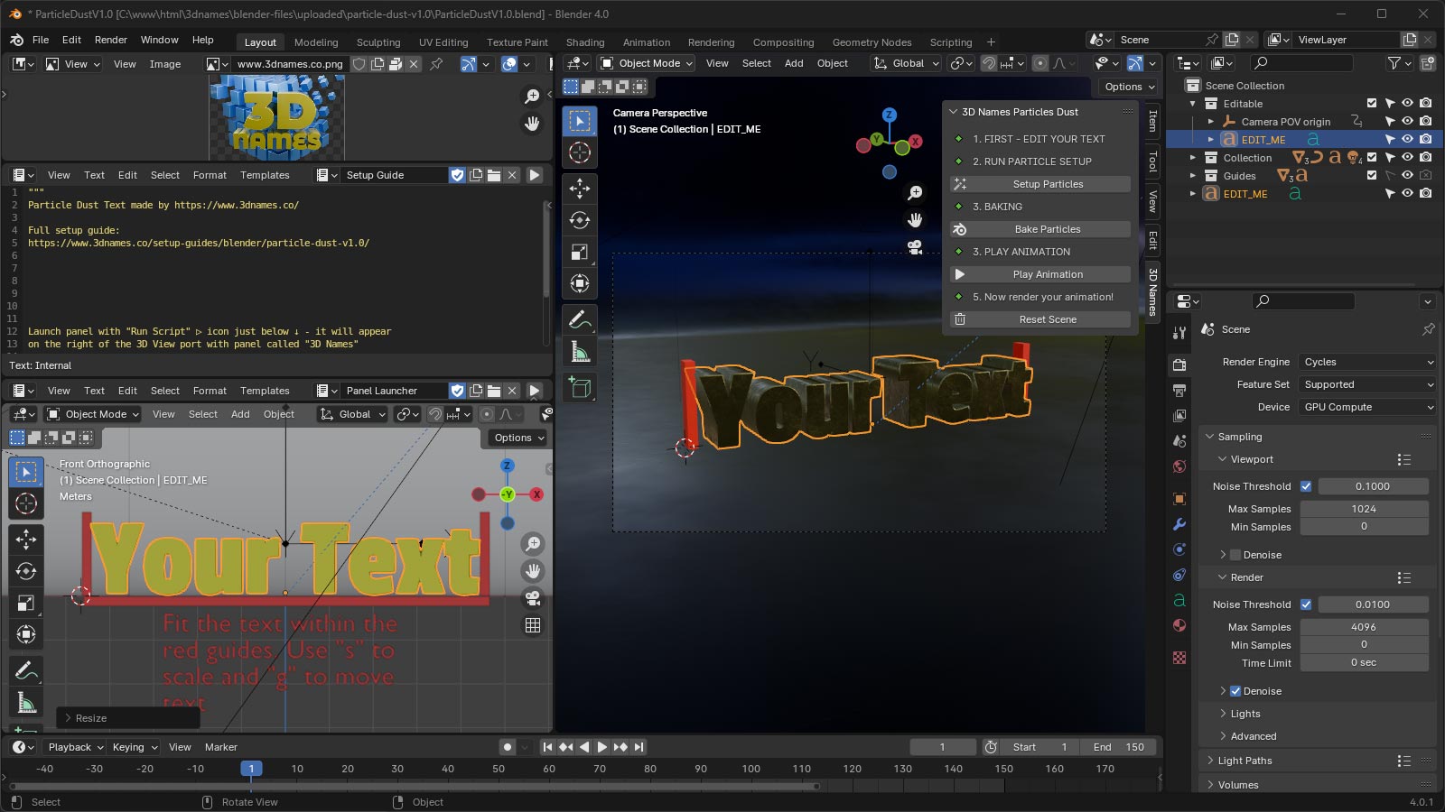The width and height of the screenshot is (1445, 812).
Task: Click the Add Cube tool icon
Action: pyautogui.click(x=580, y=386)
